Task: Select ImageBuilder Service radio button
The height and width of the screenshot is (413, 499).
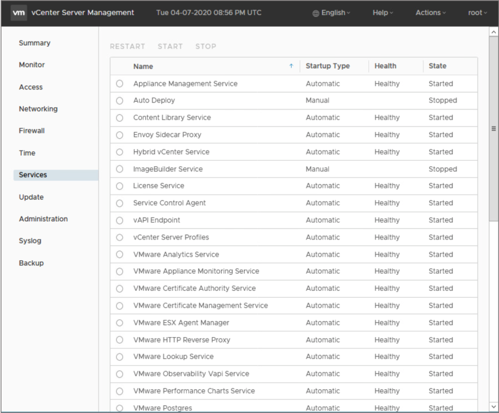Action: tap(119, 169)
